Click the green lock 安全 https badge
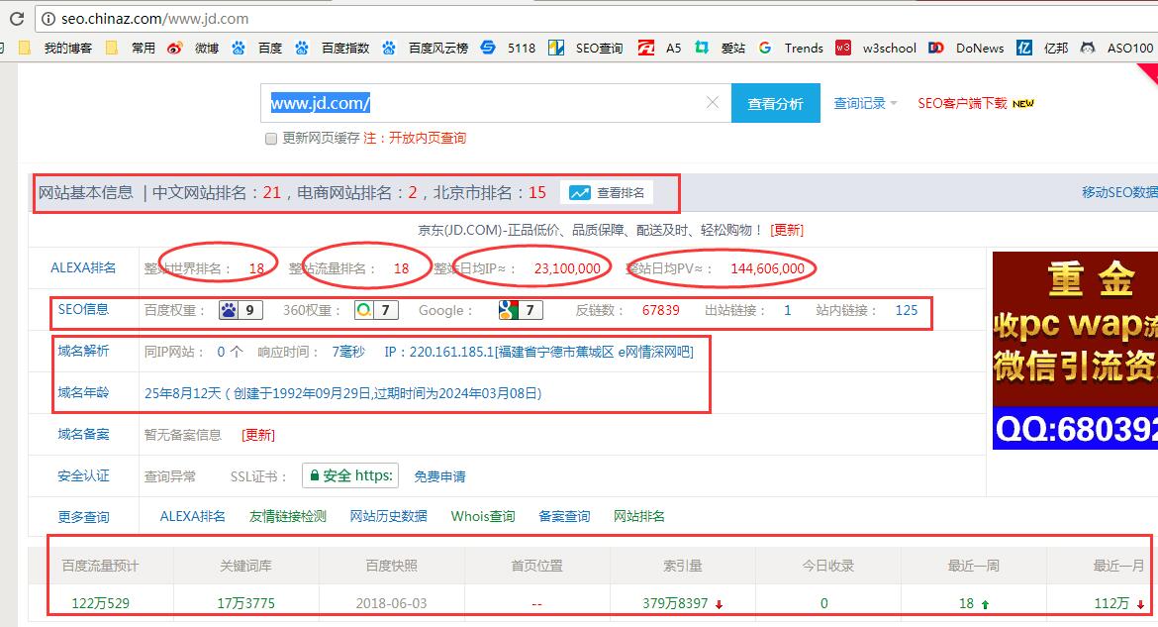 coord(350,475)
